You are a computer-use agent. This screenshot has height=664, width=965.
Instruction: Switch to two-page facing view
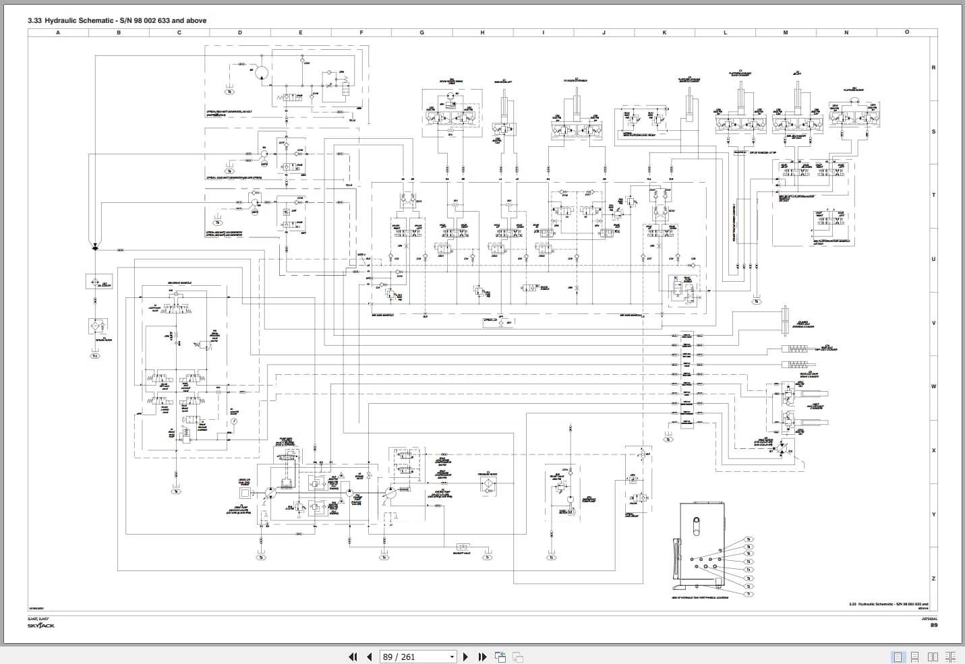click(933, 657)
